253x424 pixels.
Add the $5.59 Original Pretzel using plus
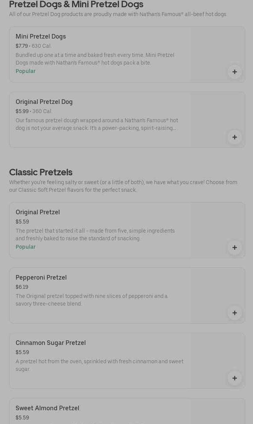pyautogui.click(x=234, y=248)
